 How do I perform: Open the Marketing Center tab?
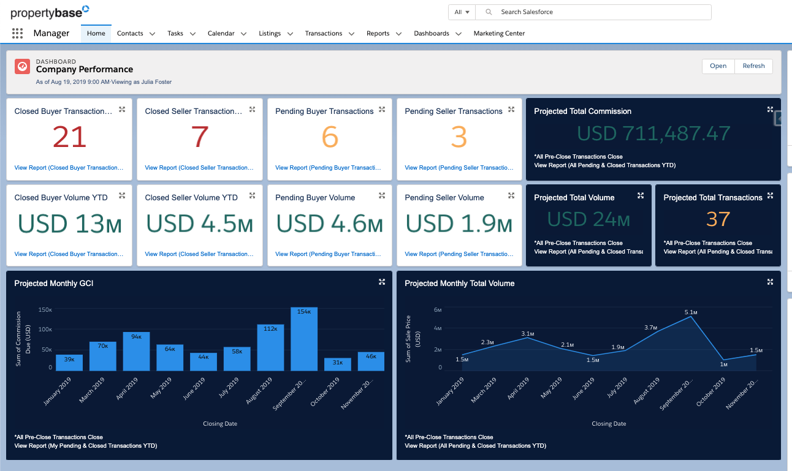[x=499, y=34]
